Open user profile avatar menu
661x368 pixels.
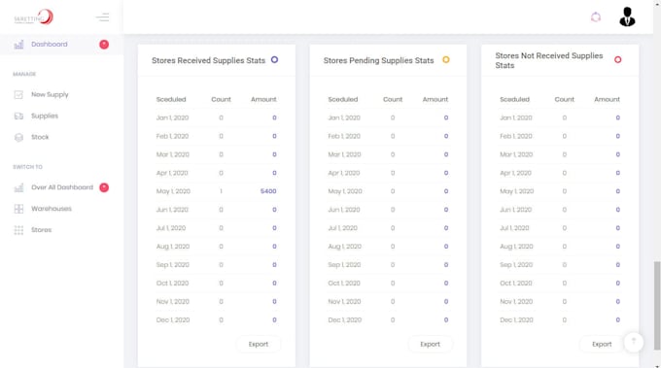pos(627,17)
